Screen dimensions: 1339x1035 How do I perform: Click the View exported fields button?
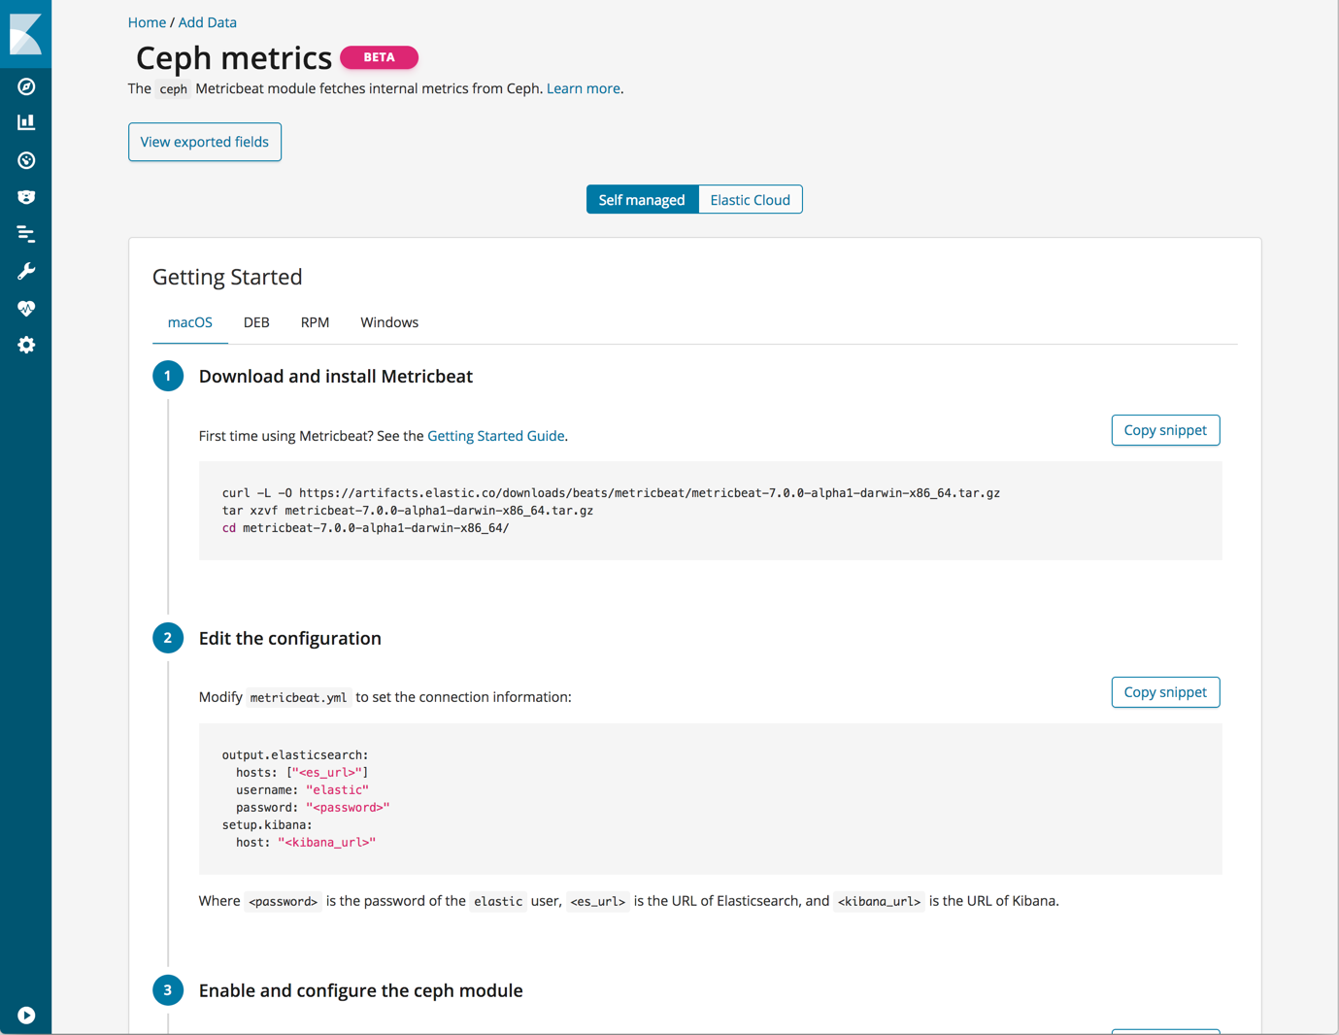(x=204, y=142)
